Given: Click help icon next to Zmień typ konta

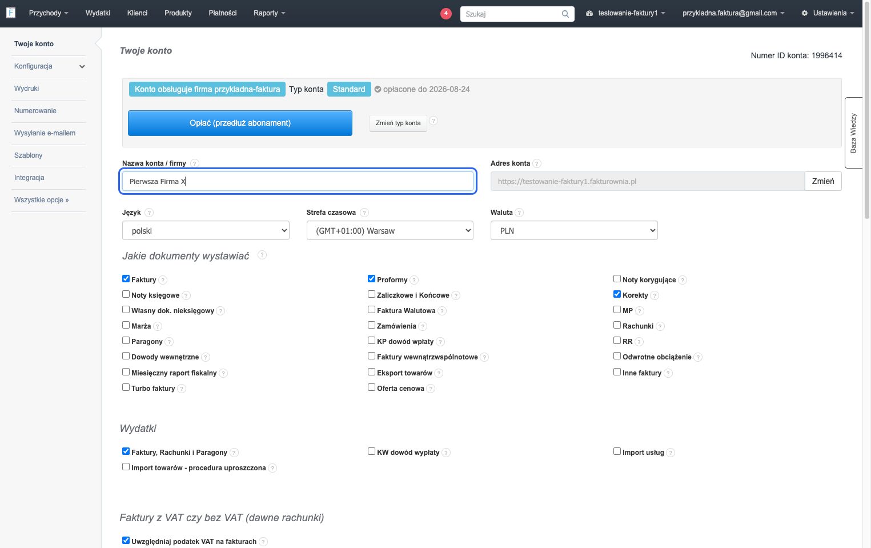Looking at the screenshot, I should [x=434, y=121].
